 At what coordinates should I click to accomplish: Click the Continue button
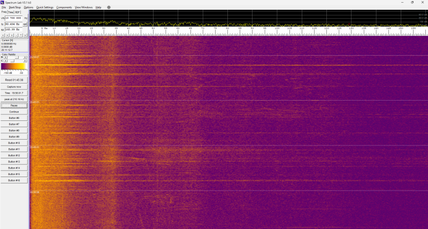tap(14, 112)
